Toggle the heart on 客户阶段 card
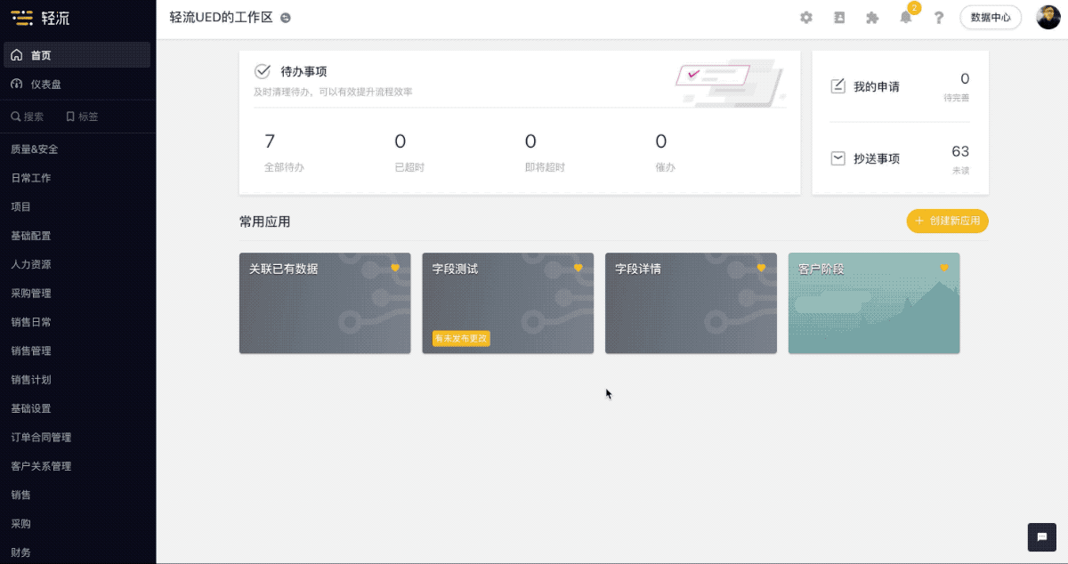The height and width of the screenshot is (564, 1068). click(944, 268)
